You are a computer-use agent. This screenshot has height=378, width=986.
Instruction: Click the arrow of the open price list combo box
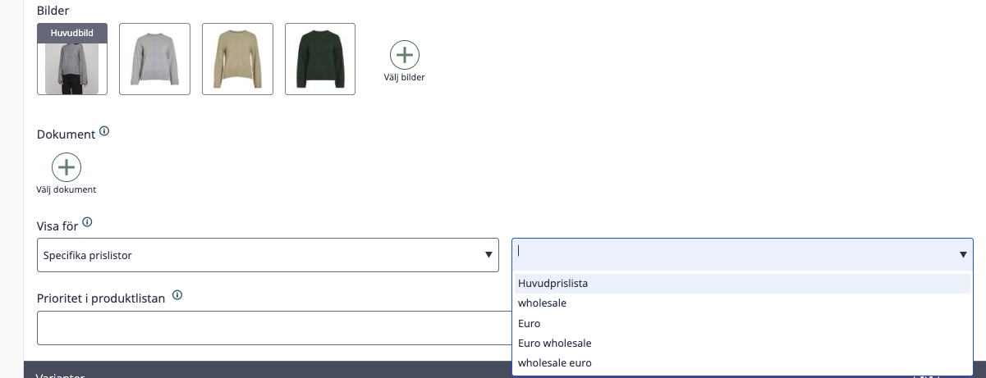pyautogui.click(x=963, y=255)
